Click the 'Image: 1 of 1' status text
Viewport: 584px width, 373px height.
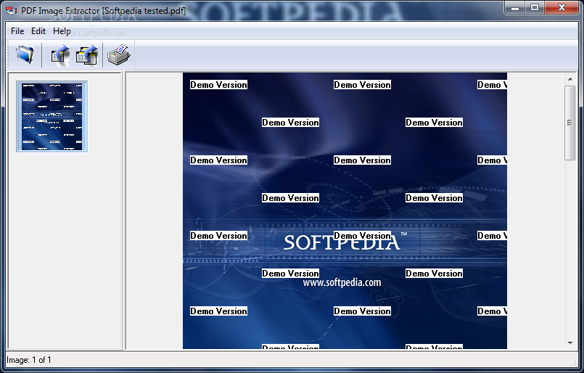29,360
